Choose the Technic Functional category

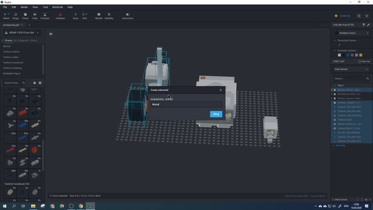tap(13, 62)
